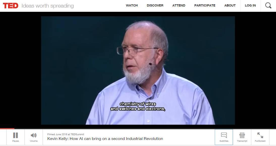
Task: Open the DISCOVER menu
Action: coord(155,6)
